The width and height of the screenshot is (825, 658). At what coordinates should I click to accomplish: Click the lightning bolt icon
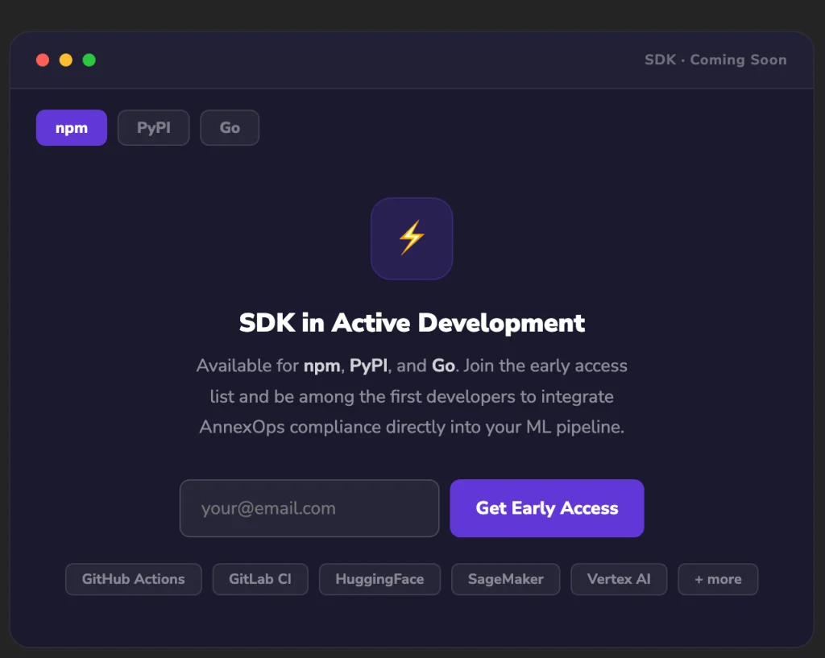[x=412, y=238]
